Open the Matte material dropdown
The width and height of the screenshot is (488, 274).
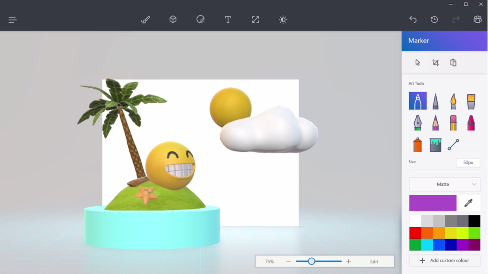point(444,184)
